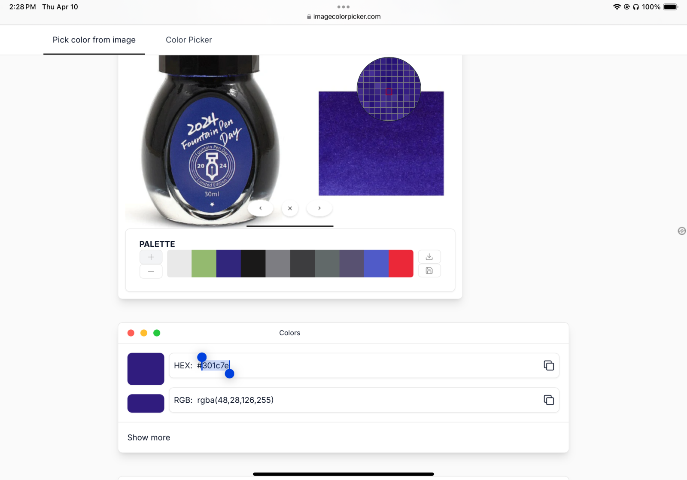This screenshot has height=480, width=687.
Task: Choose the black palette swatch
Action: (x=253, y=264)
